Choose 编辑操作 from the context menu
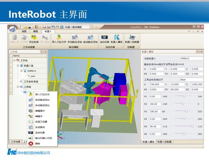This screenshot has height=160, width=209. coord(42,111)
